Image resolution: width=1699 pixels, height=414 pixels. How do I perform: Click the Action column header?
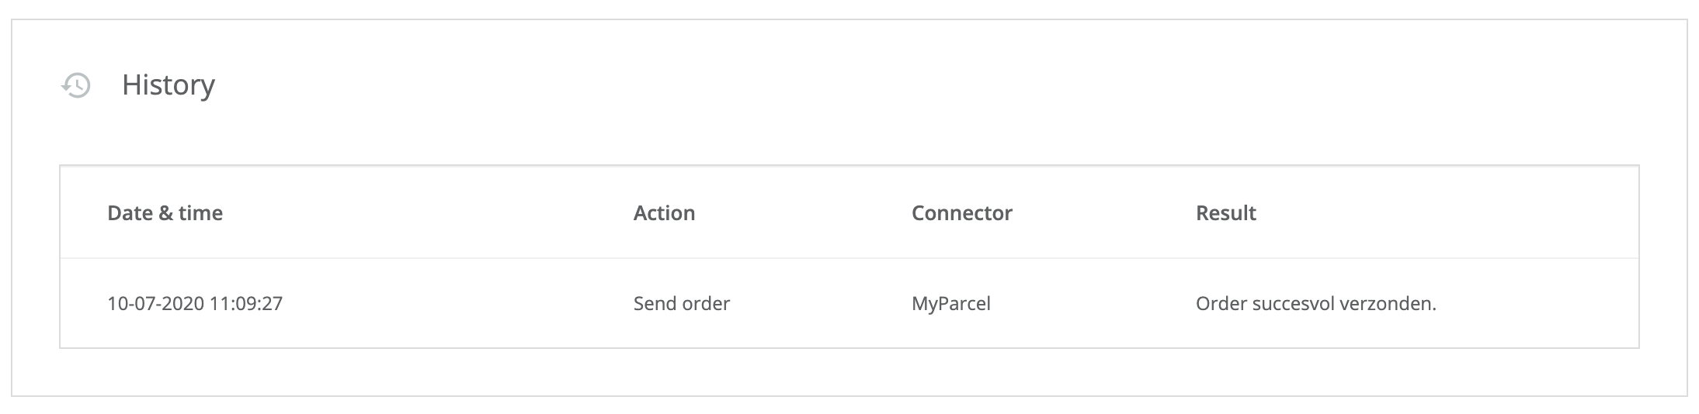coord(664,213)
